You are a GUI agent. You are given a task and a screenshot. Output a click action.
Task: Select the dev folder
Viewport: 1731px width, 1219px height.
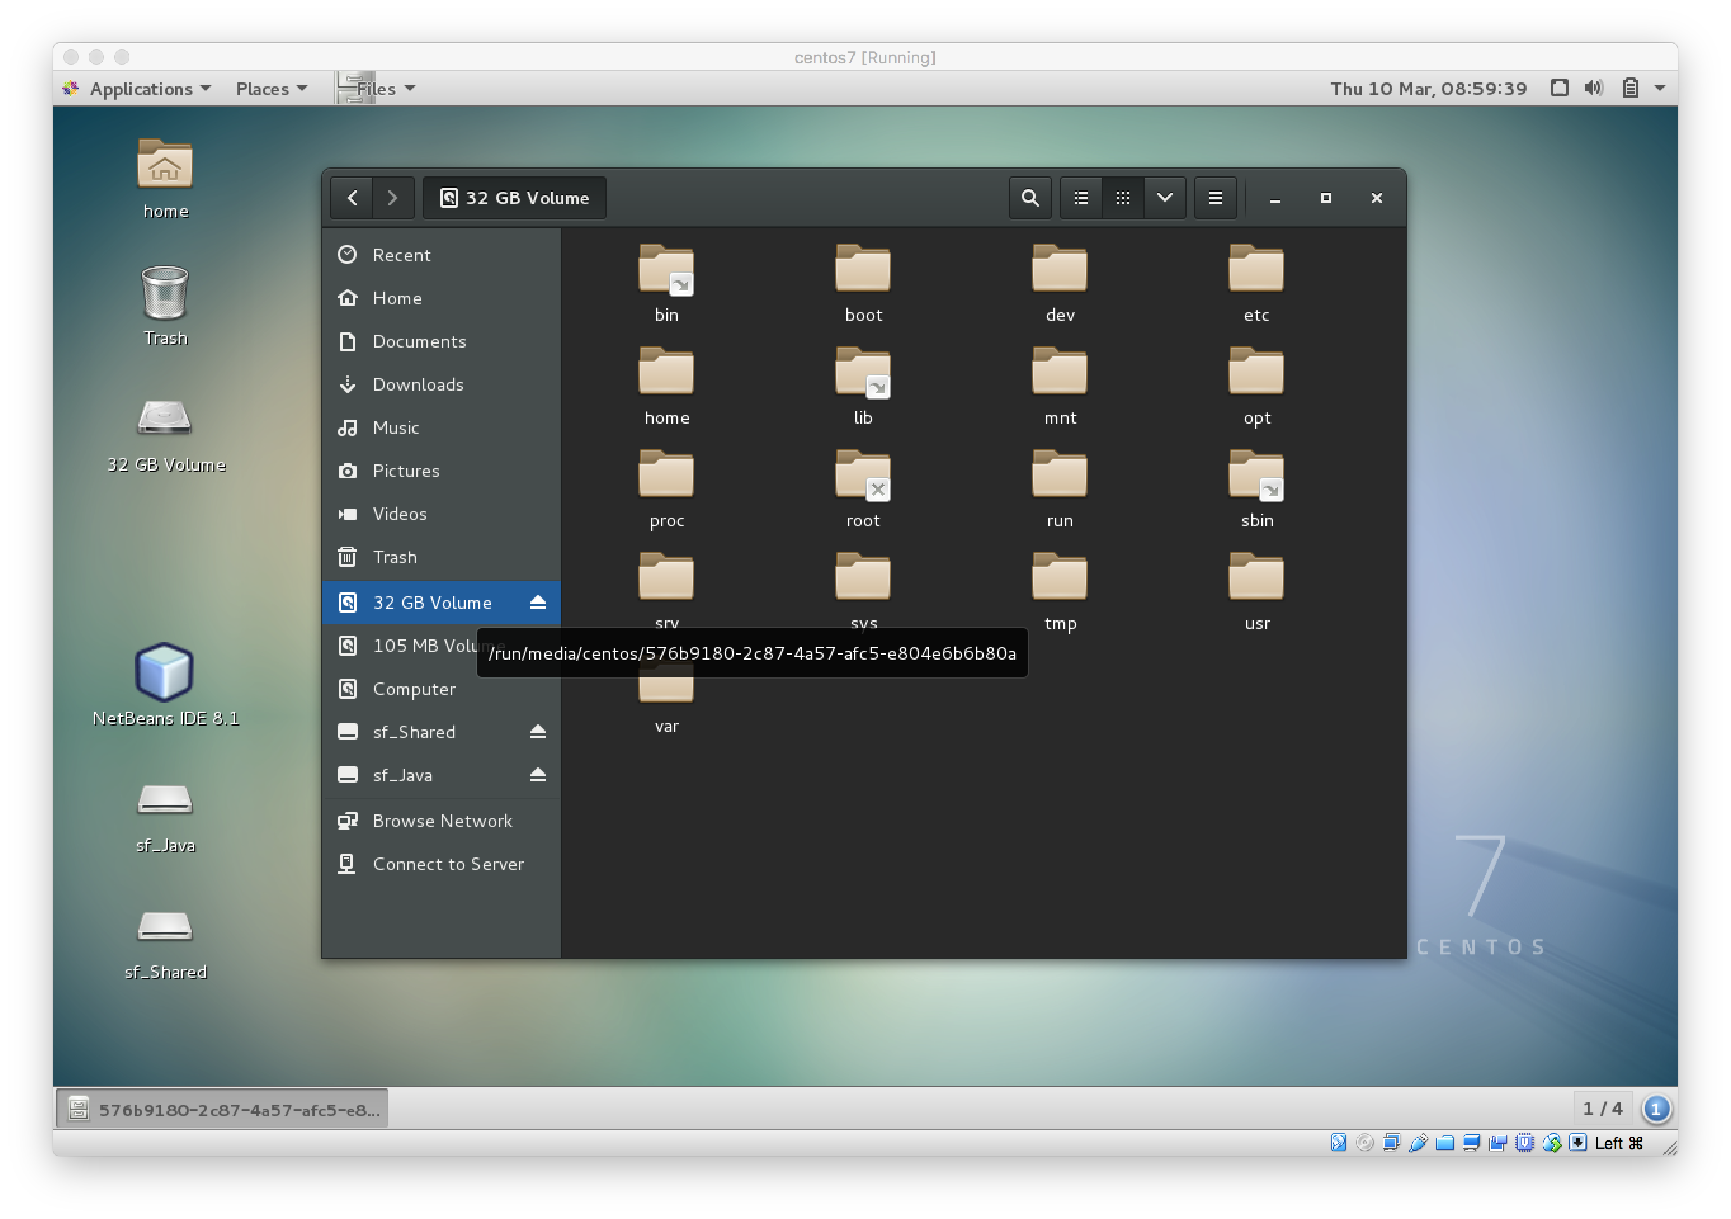coord(1060,284)
